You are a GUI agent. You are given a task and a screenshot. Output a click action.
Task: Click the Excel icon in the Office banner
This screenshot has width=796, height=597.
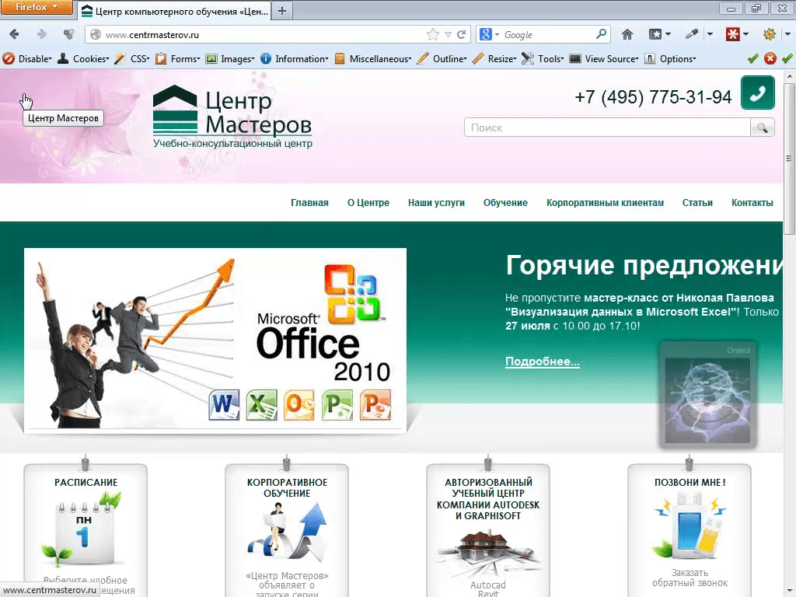coord(262,405)
